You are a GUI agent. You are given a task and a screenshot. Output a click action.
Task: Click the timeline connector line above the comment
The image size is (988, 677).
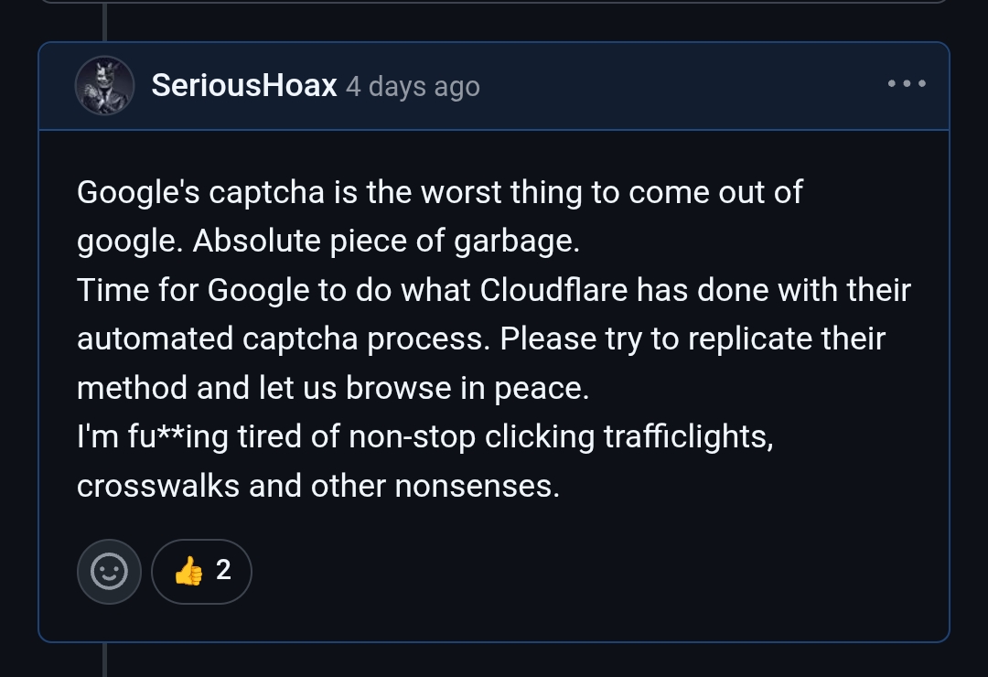(104, 22)
